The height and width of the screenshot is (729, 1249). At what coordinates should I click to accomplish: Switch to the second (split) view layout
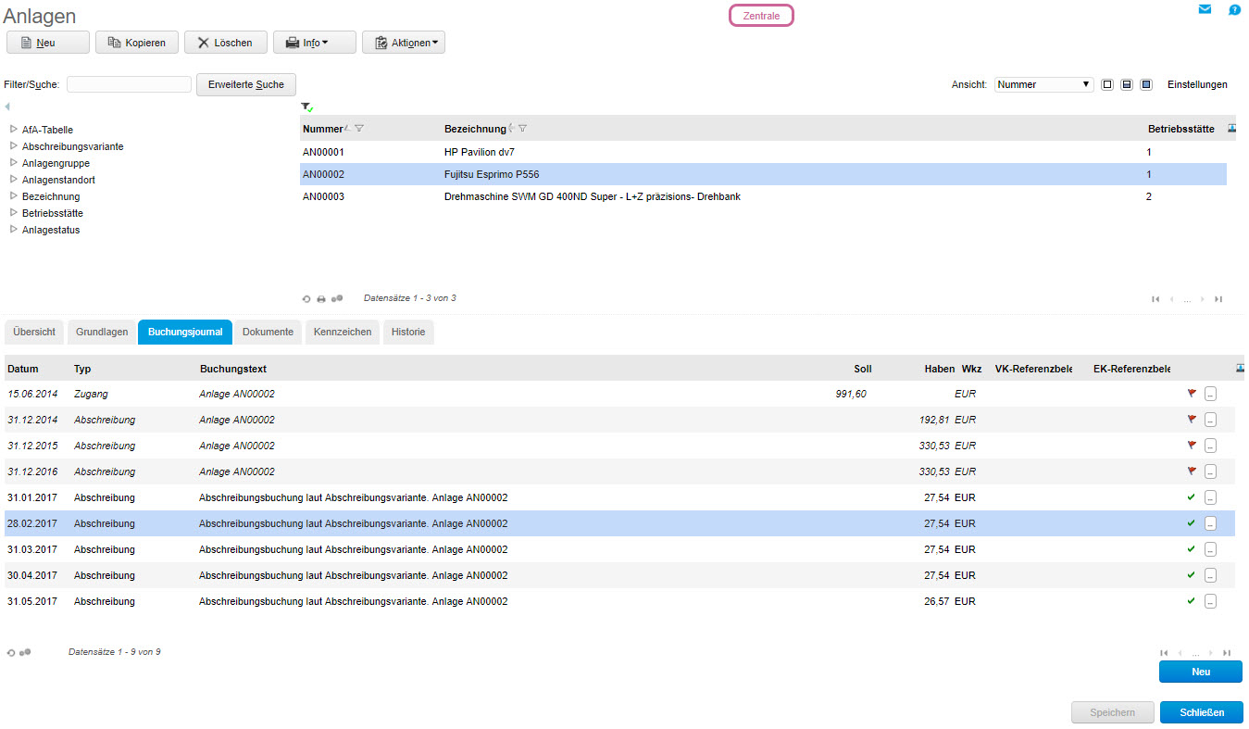coord(1127,84)
